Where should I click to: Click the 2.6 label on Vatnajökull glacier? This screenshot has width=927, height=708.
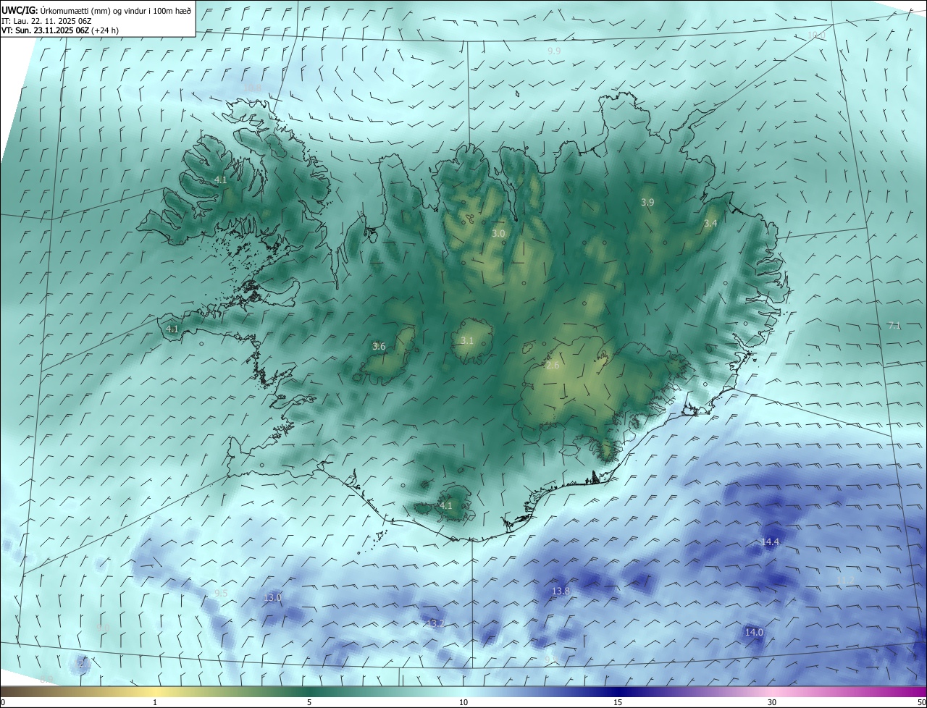(553, 366)
